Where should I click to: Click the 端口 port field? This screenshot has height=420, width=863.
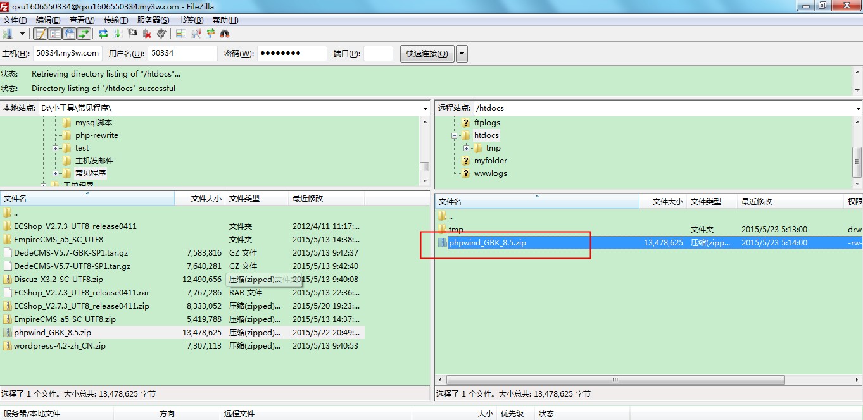coord(378,53)
